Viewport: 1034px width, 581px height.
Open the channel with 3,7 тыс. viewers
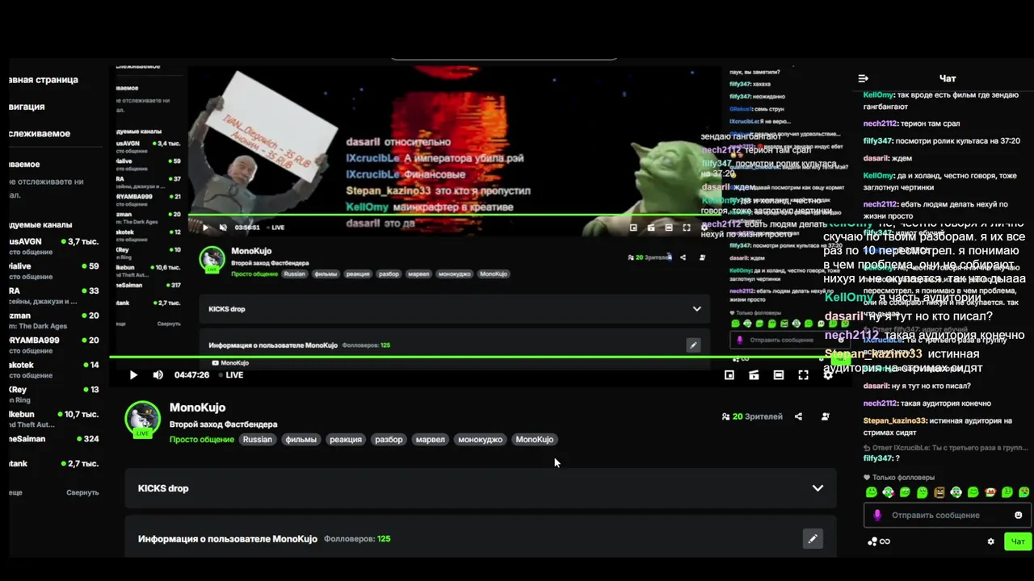[54, 246]
